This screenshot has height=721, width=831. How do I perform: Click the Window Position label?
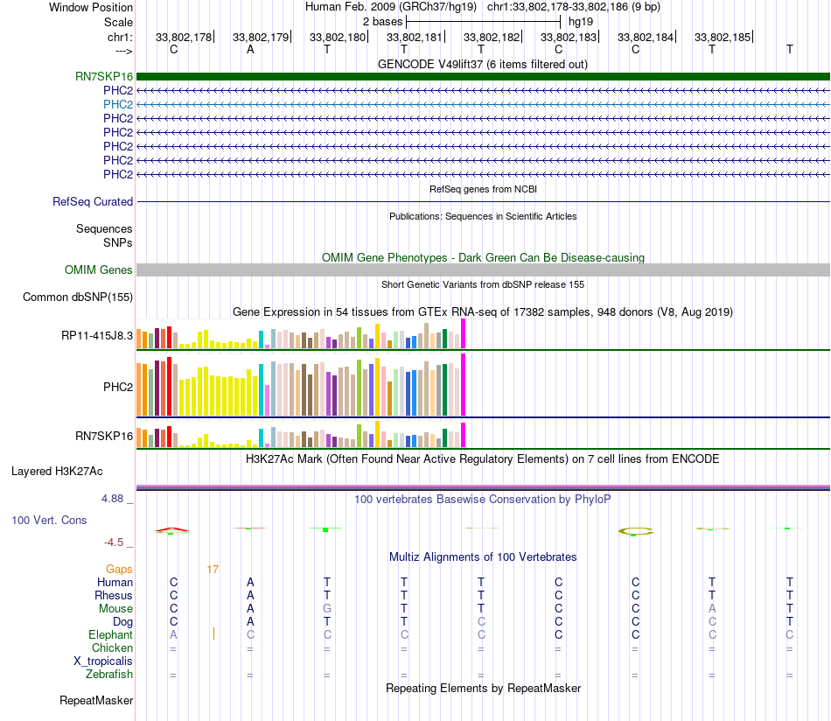tap(91, 7)
